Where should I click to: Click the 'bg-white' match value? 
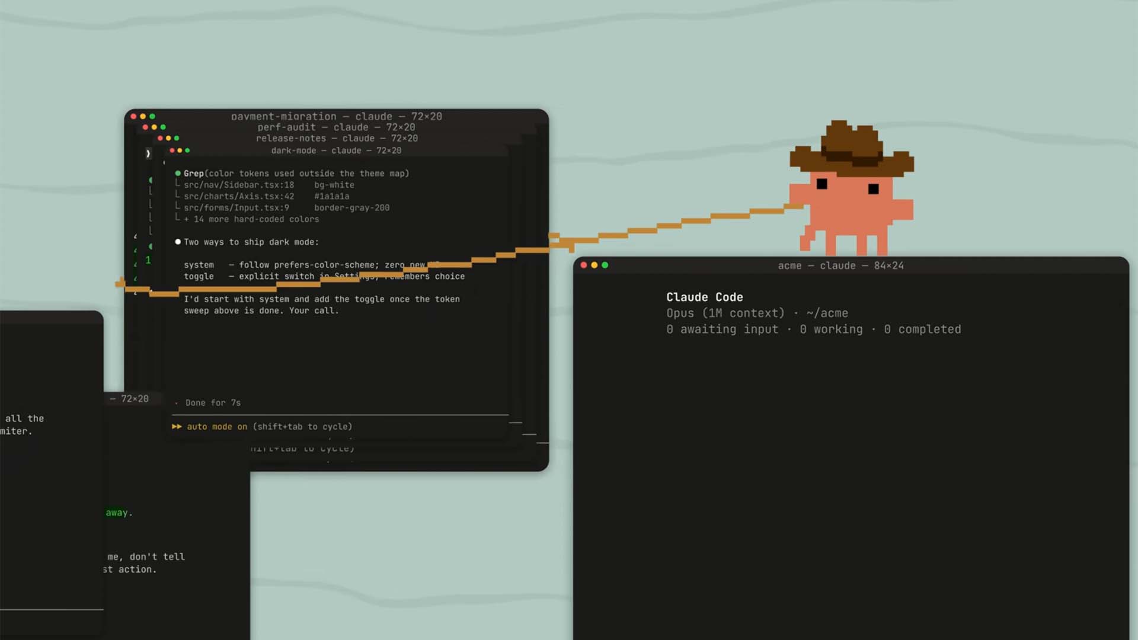click(x=334, y=185)
